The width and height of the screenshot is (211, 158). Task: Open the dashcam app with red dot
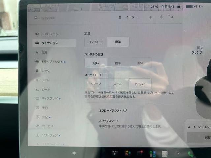pos(140,153)
